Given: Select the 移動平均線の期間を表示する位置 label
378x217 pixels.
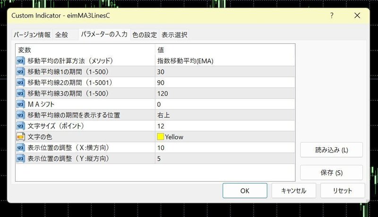Looking at the screenshot, I should click(74, 115).
